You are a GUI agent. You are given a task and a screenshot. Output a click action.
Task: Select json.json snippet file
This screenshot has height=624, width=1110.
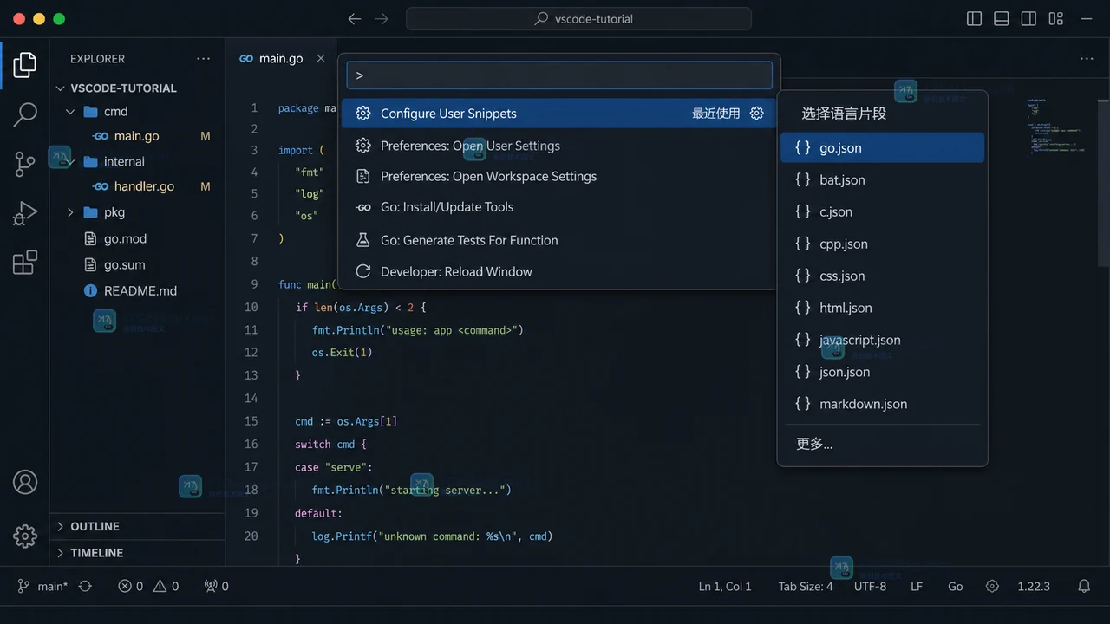point(882,372)
